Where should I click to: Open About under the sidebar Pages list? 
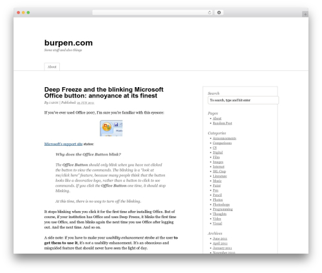(x=217, y=118)
